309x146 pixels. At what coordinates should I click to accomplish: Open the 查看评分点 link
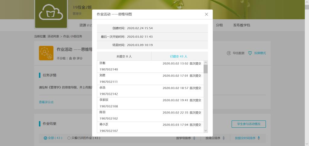coord(46,102)
